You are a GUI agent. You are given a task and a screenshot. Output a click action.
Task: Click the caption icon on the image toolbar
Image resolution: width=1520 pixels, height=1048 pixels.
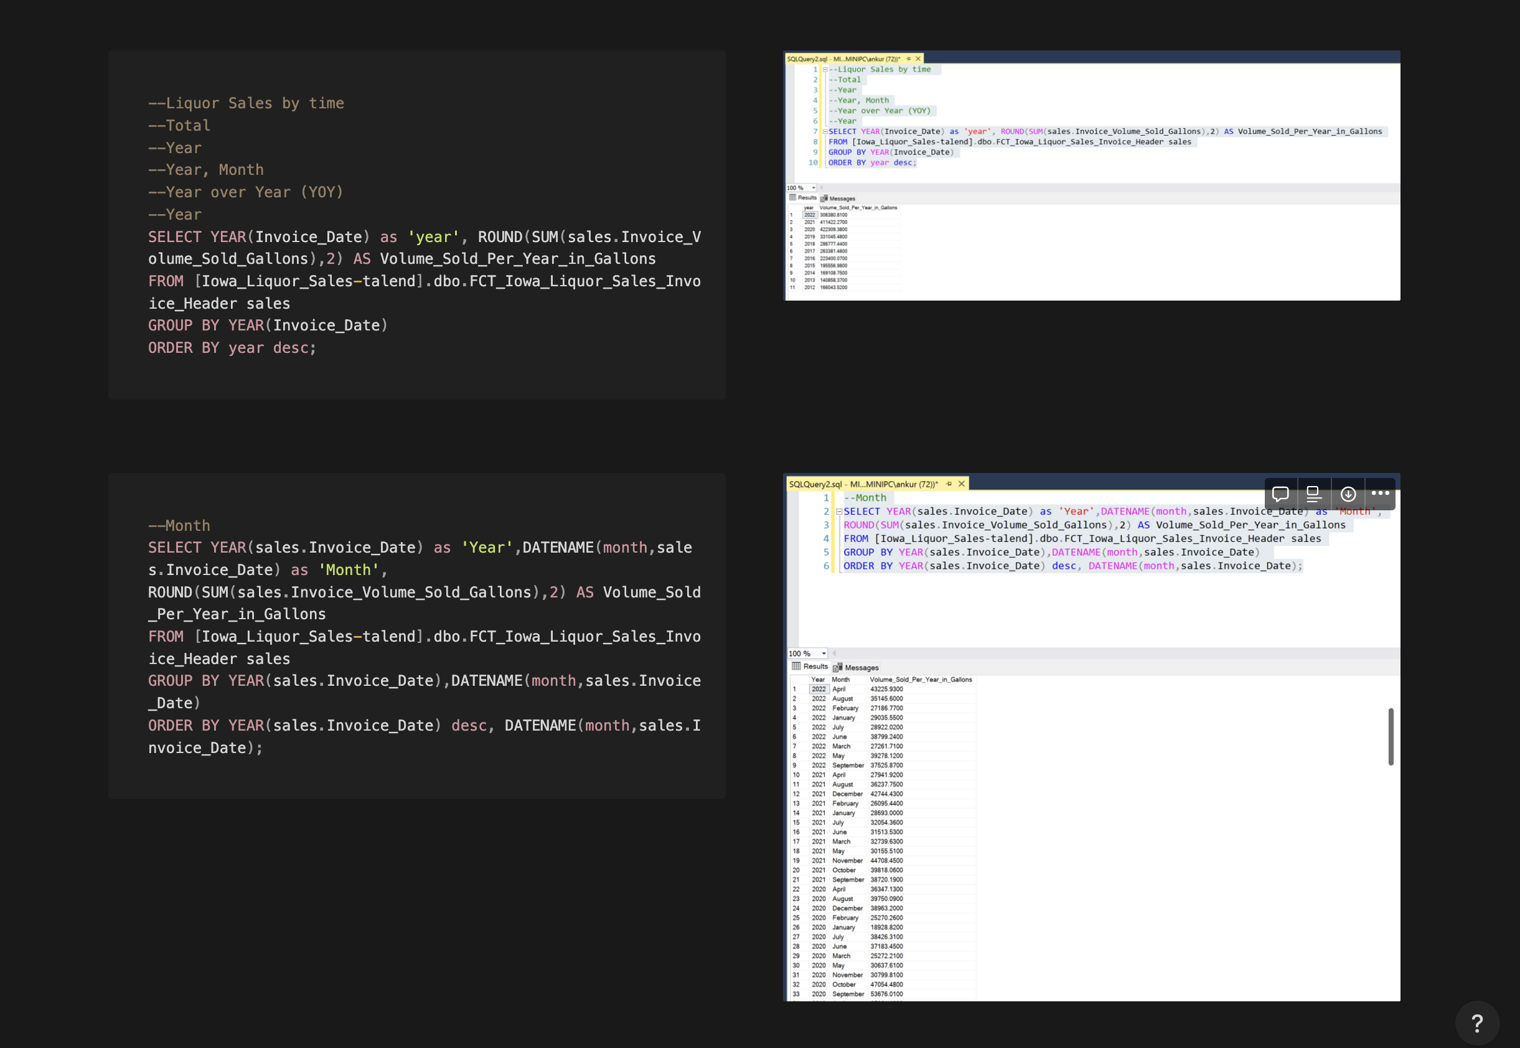(x=1314, y=494)
